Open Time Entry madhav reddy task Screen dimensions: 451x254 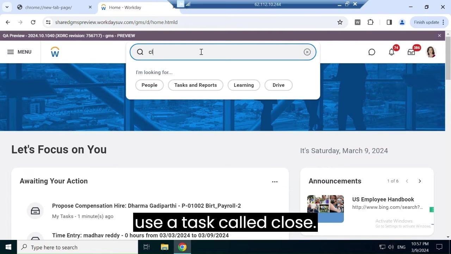tap(141, 235)
